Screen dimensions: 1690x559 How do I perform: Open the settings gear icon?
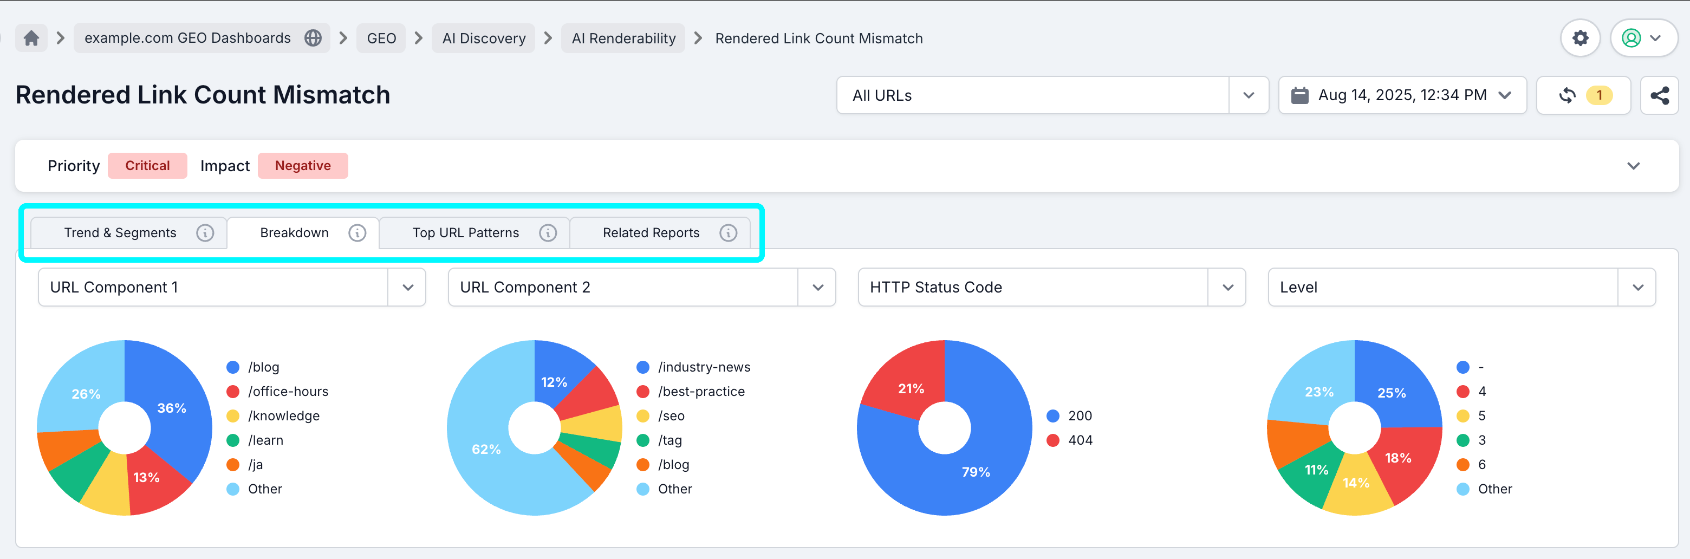(1581, 38)
